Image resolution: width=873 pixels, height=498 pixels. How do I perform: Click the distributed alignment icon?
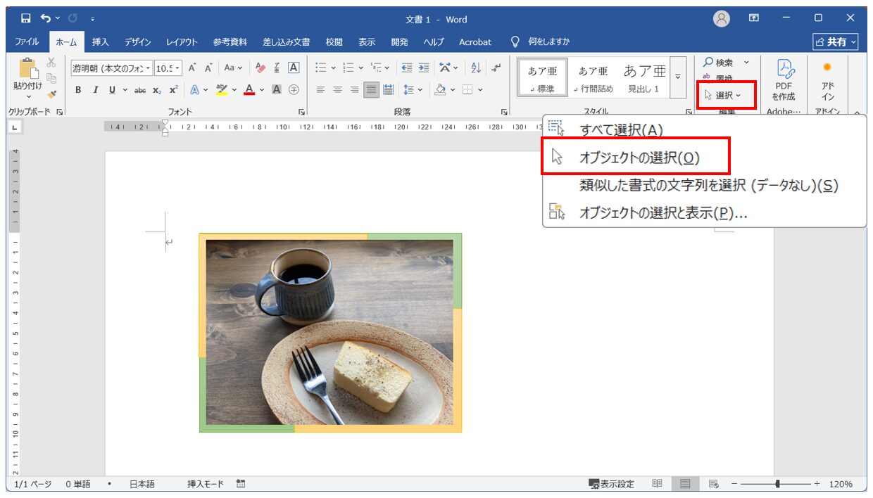tap(388, 89)
